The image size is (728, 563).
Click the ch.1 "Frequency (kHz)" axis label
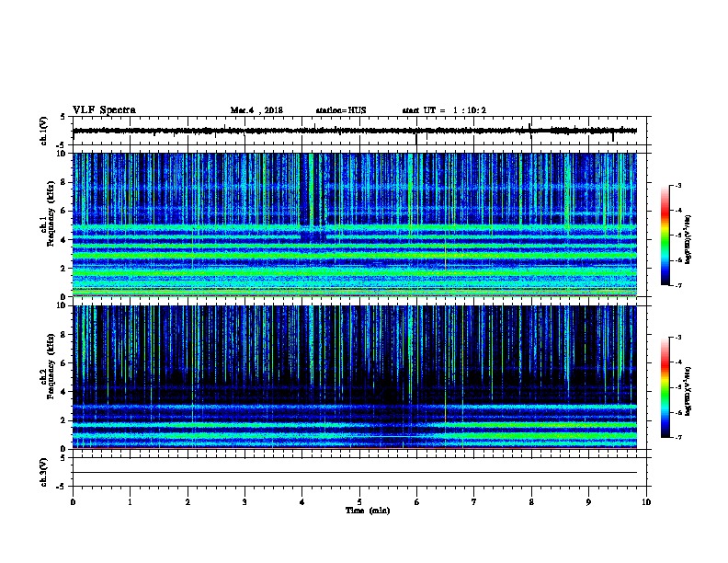51,213
